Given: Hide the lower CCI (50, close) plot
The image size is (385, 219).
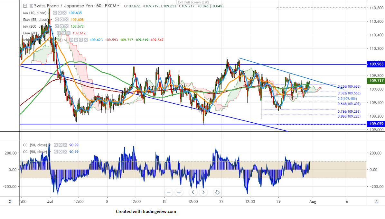Looking at the screenshot, I should tap(56, 152).
